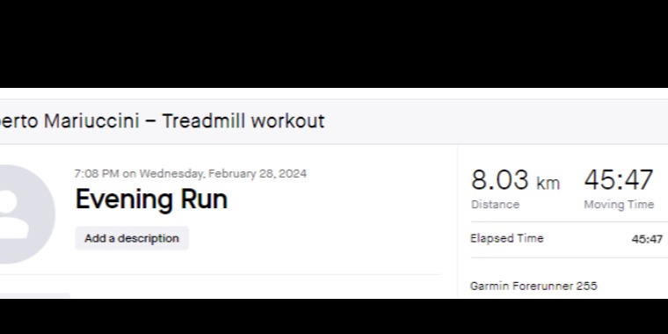Select the large 45:47 moving time value
The width and height of the screenshot is (668, 334).
pyautogui.click(x=619, y=180)
